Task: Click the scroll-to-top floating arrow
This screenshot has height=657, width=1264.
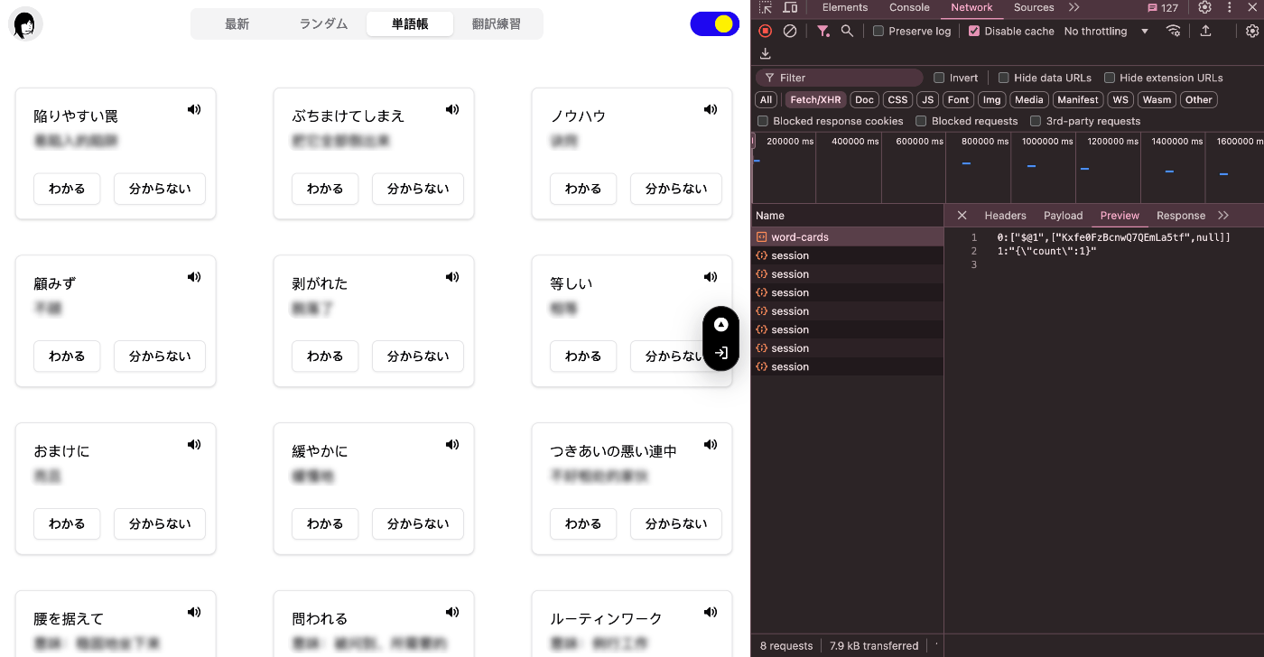Action: tap(720, 325)
